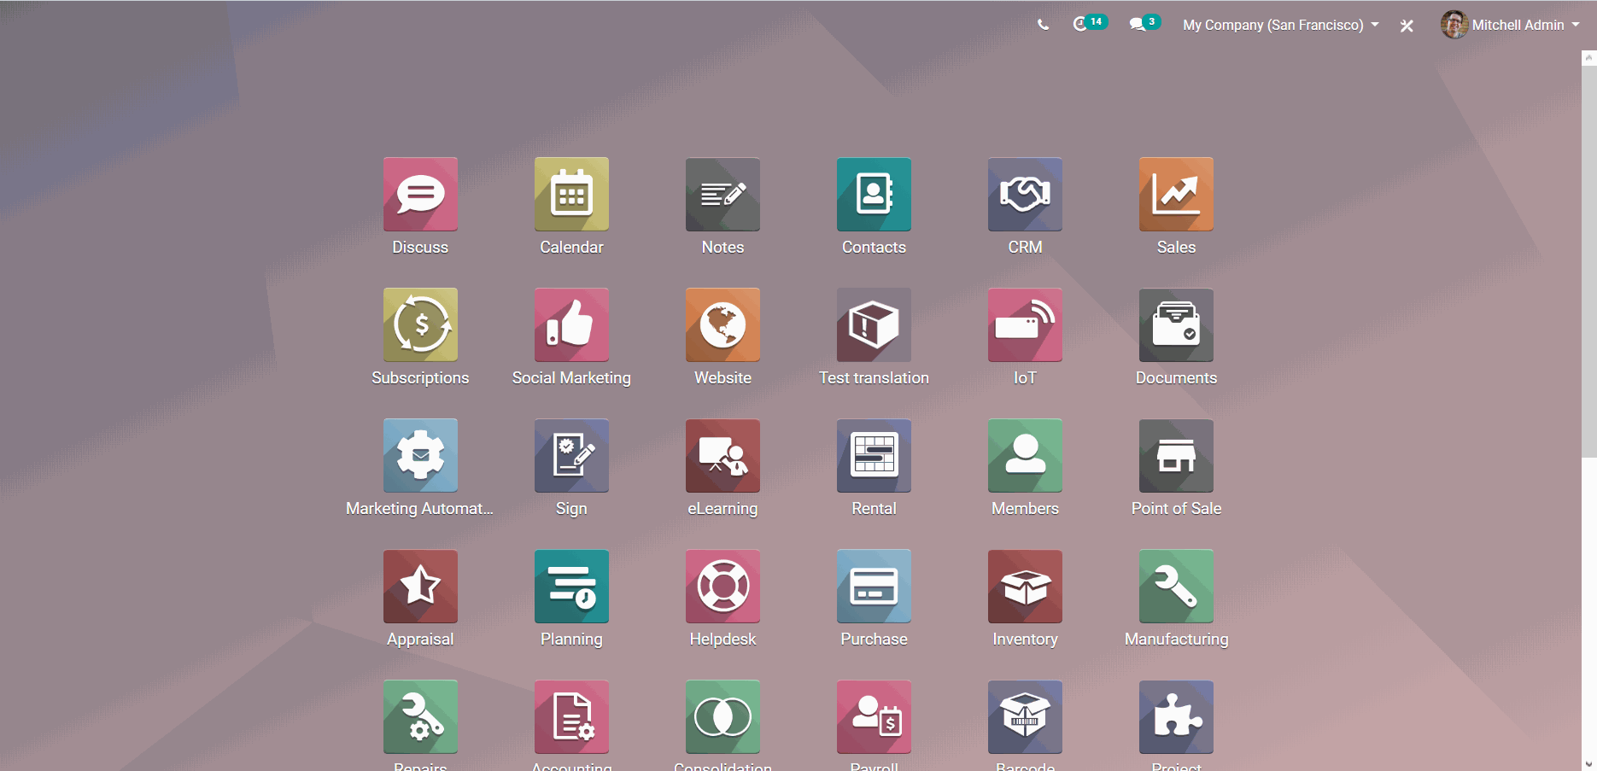Click the debug tools cross icon

pos(1407,26)
